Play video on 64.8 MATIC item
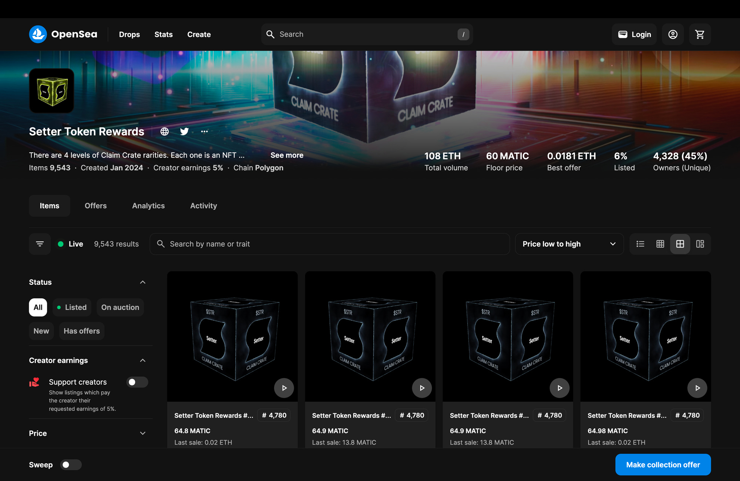 284,388
